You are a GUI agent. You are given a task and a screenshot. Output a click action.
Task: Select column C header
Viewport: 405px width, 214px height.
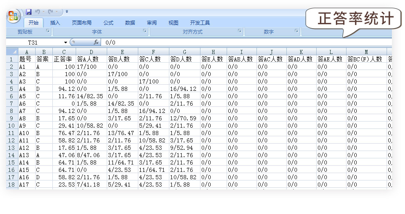[64, 52]
